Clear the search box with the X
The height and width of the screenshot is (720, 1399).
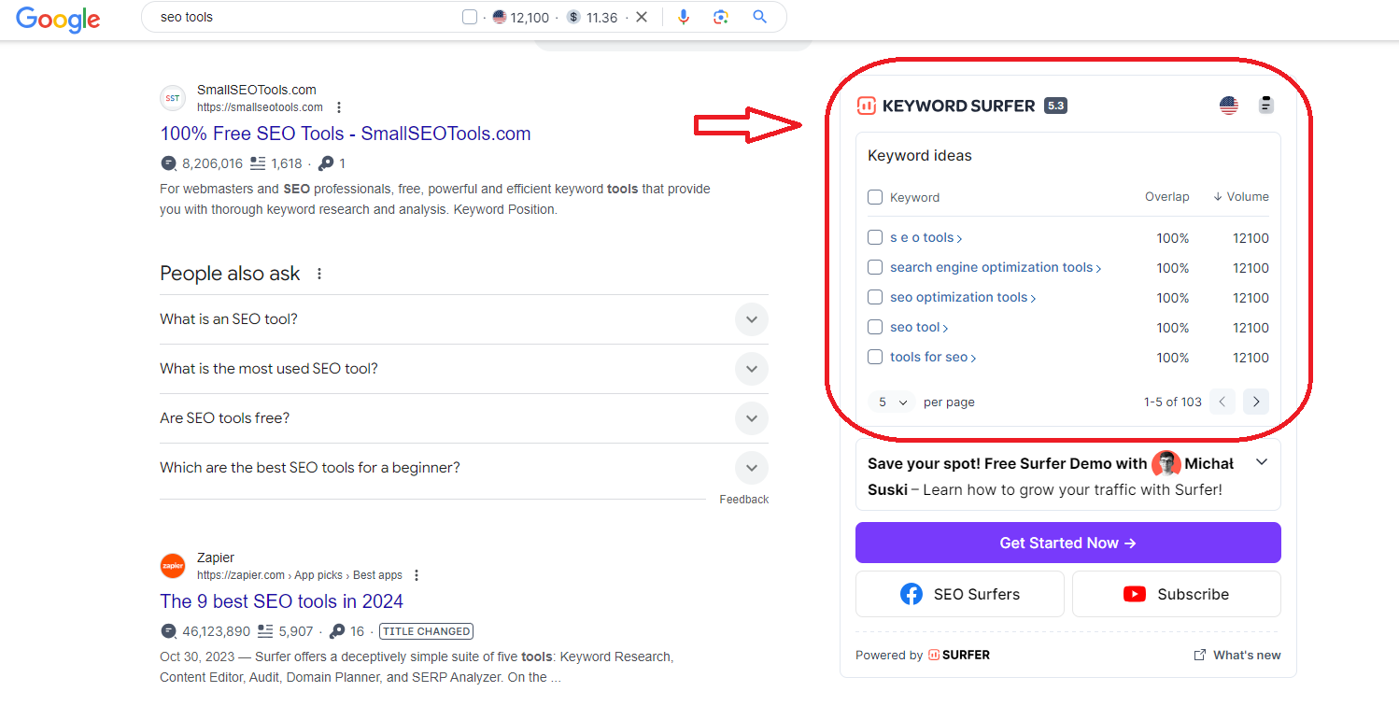(x=642, y=17)
